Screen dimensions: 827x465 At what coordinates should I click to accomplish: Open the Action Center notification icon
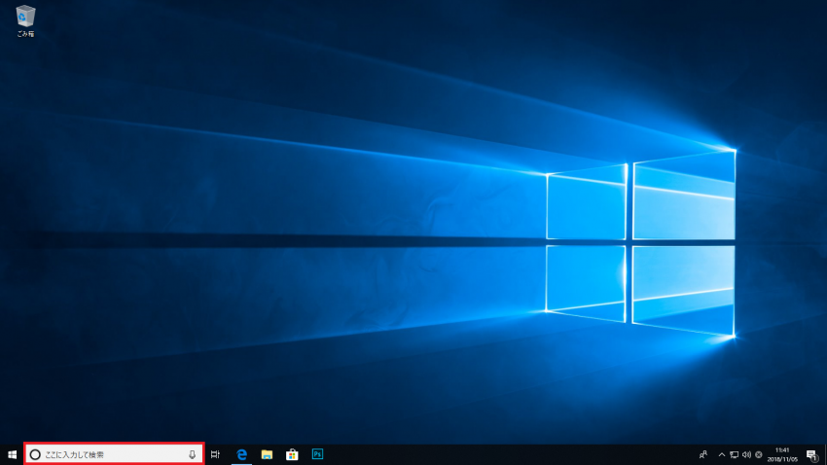pyautogui.click(x=812, y=454)
